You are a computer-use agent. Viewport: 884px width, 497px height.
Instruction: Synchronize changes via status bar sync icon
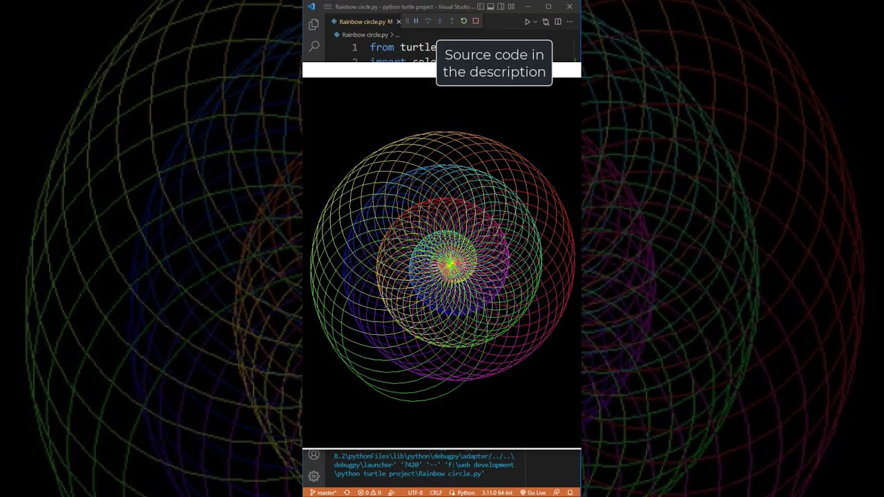pos(347,493)
